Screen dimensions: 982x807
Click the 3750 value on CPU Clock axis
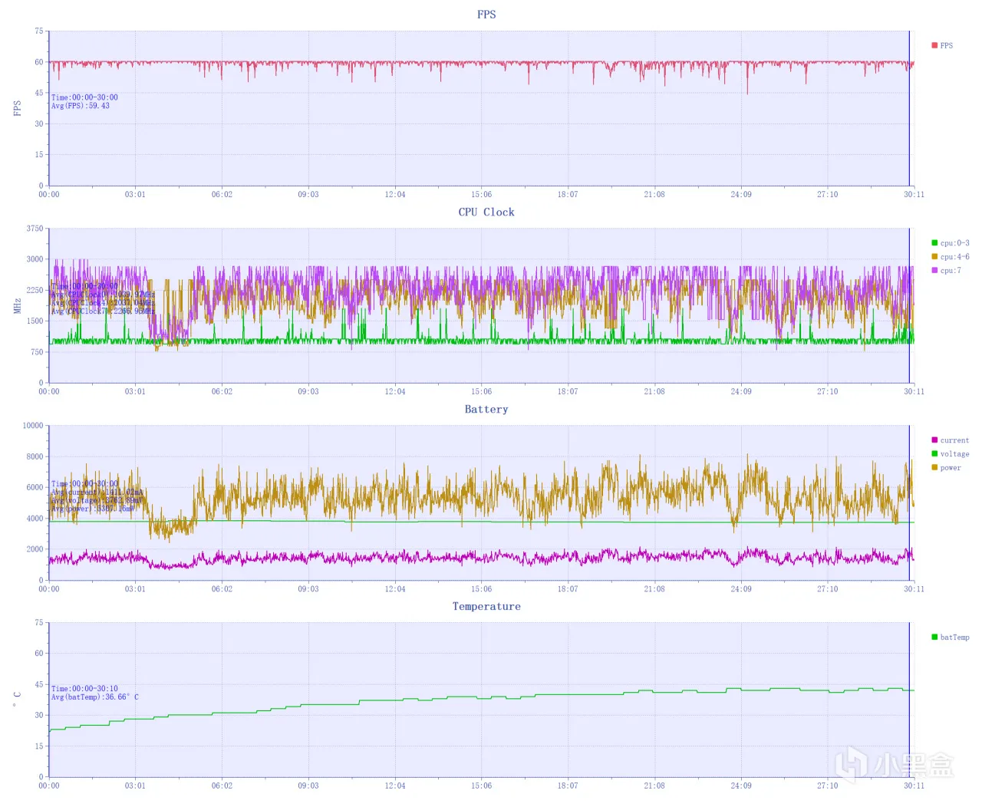point(35,229)
